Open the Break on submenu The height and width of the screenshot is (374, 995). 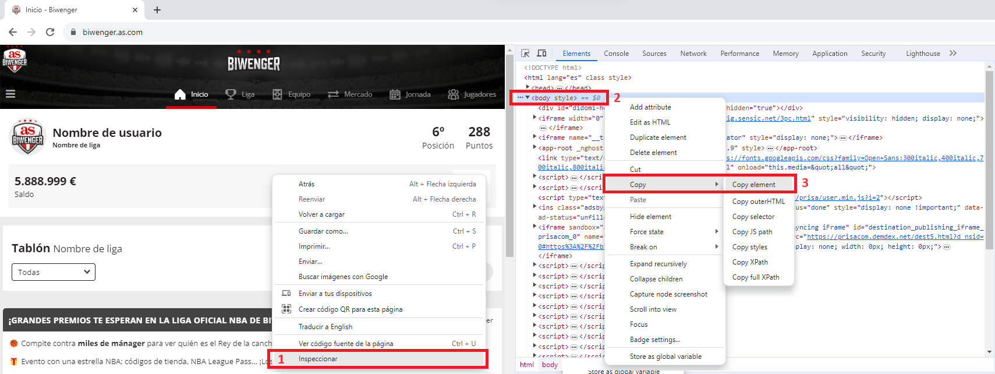click(x=665, y=247)
